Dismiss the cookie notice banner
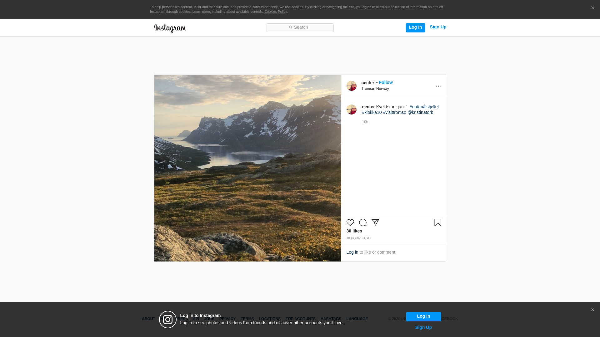This screenshot has height=337, width=600. tap(592, 8)
